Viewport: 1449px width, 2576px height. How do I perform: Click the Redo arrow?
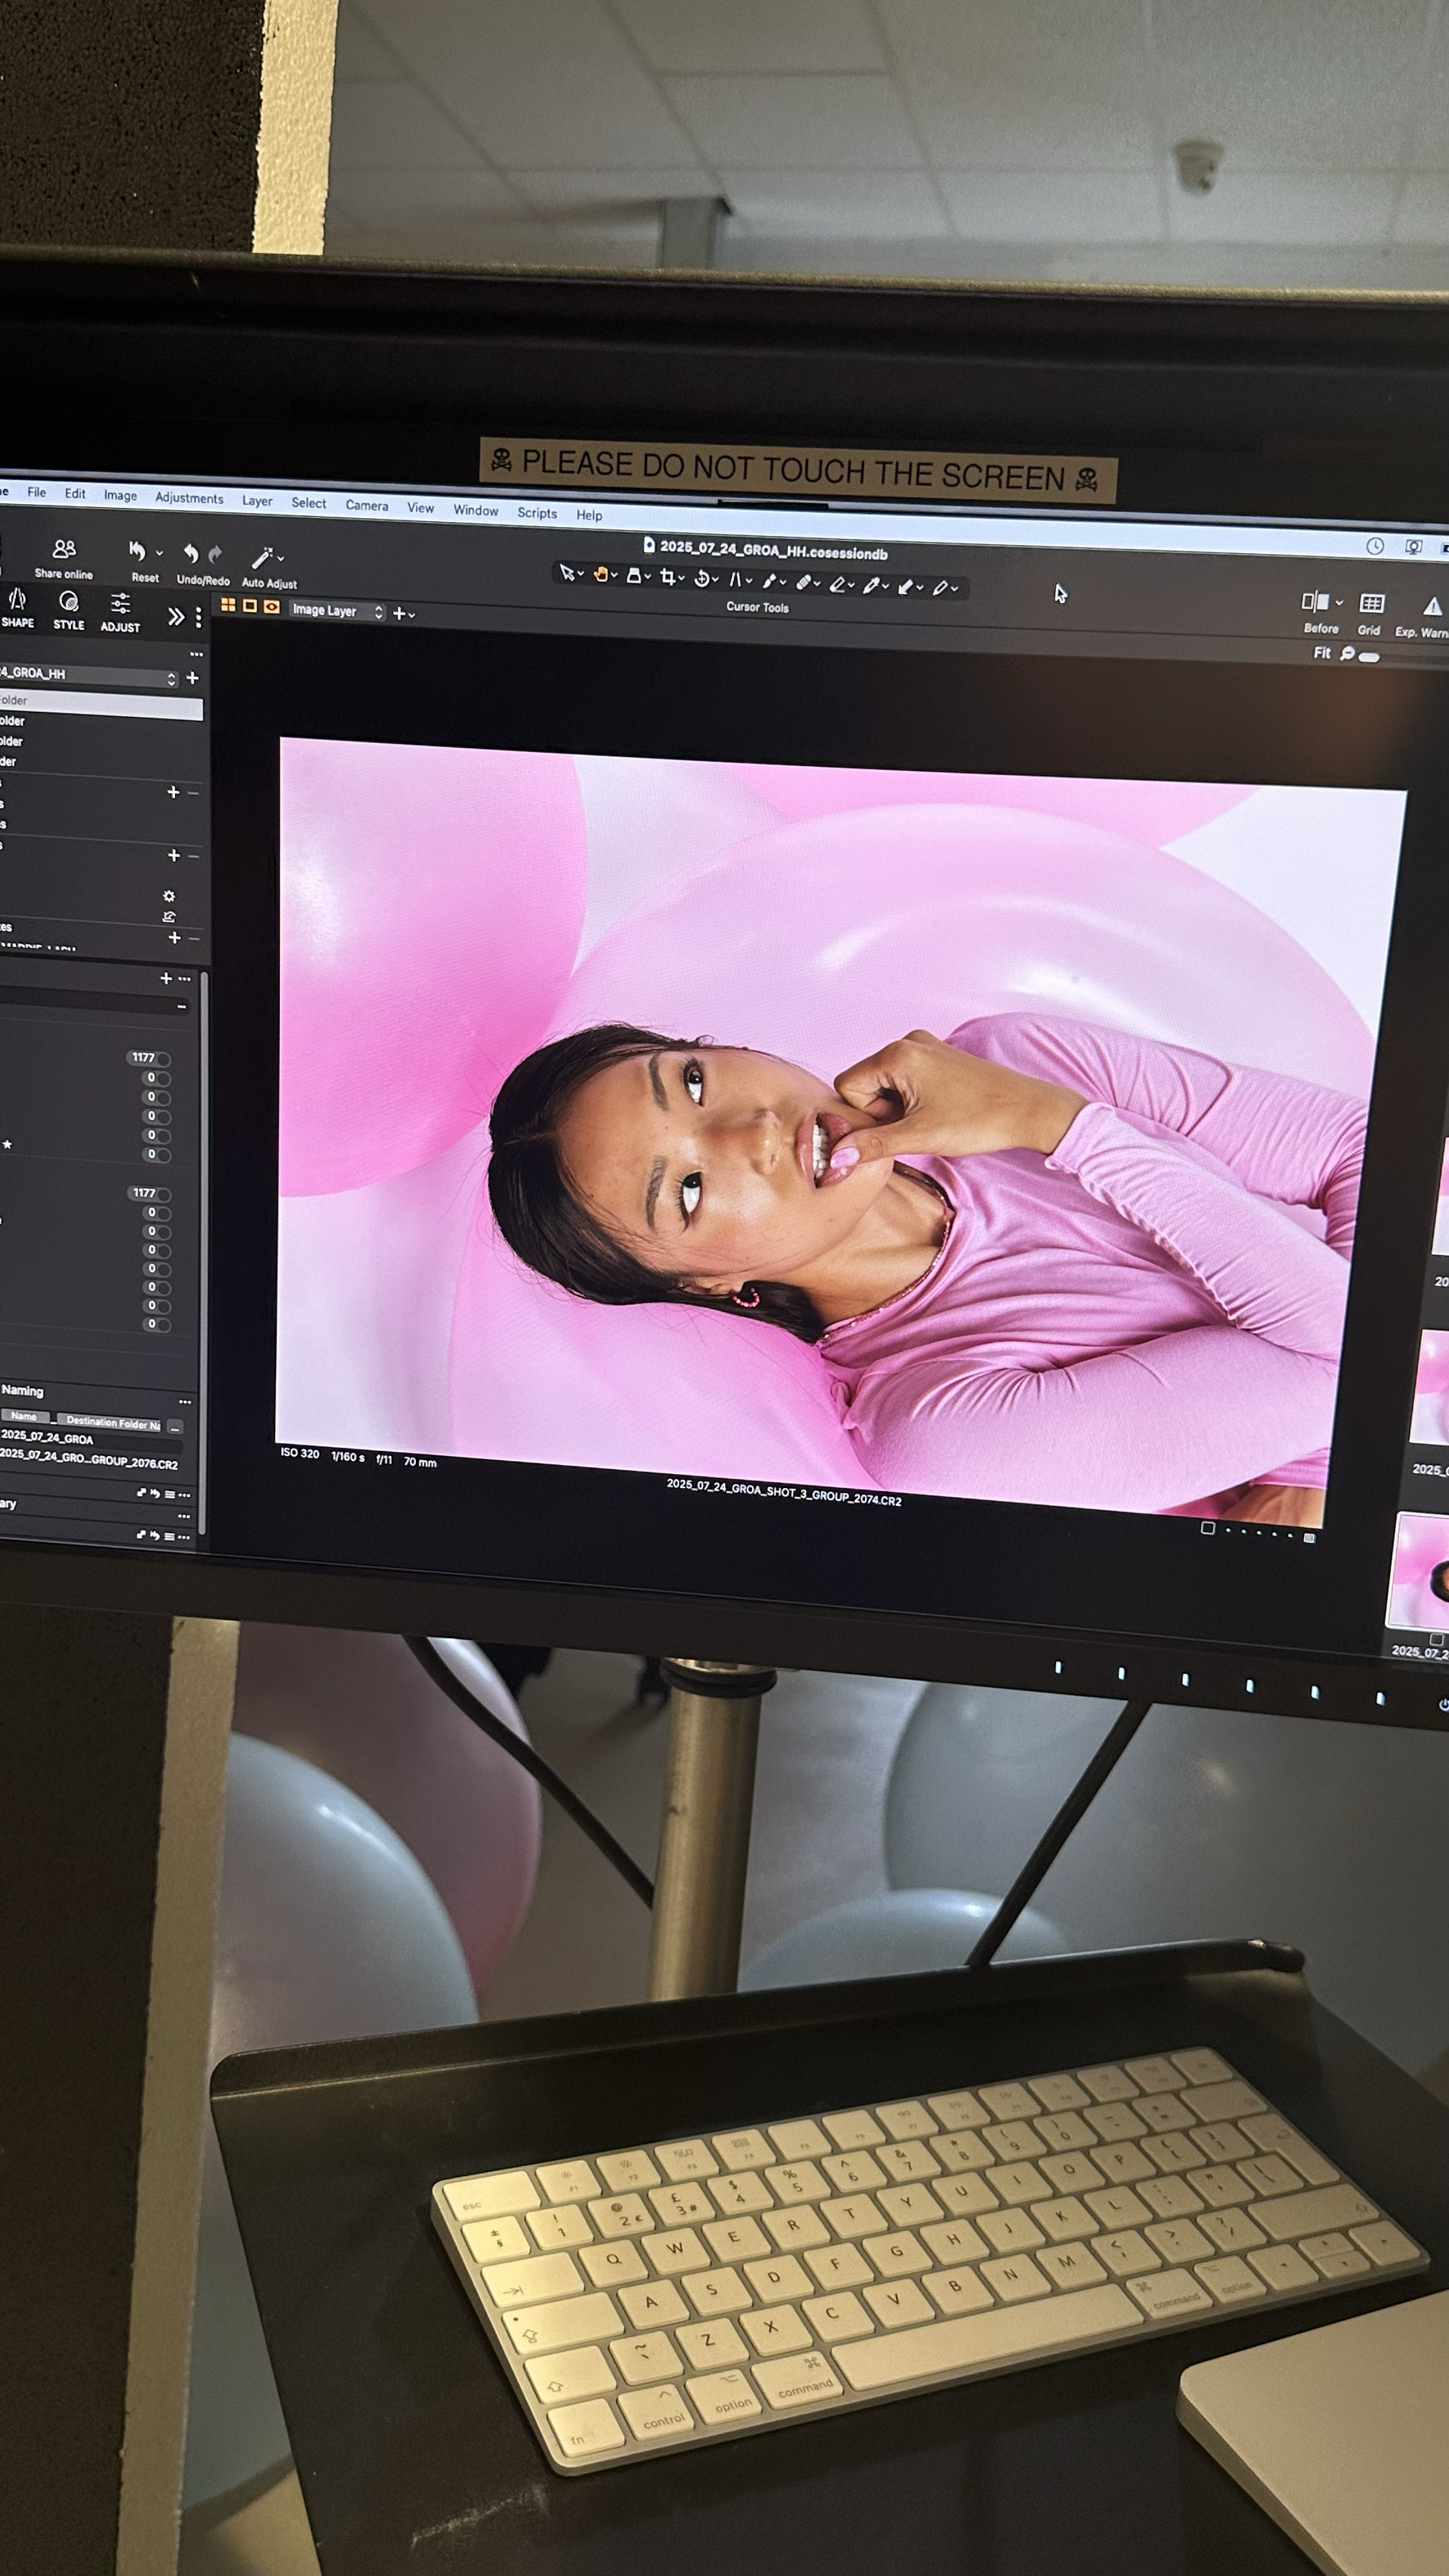(x=214, y=554)
